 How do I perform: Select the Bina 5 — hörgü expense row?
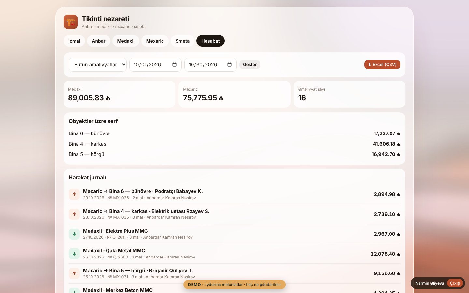pyautogui.click(x=234, y=154)
